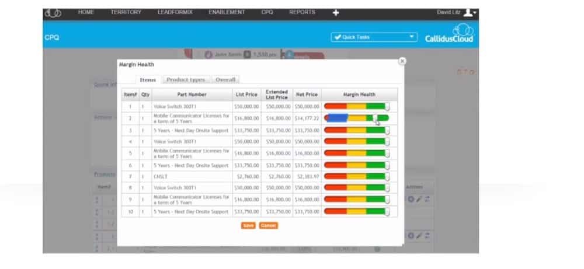The height and width of the screenshot is (269, 584).
Task: Close the Margin Health dialog
Action: tap(402, 61)
